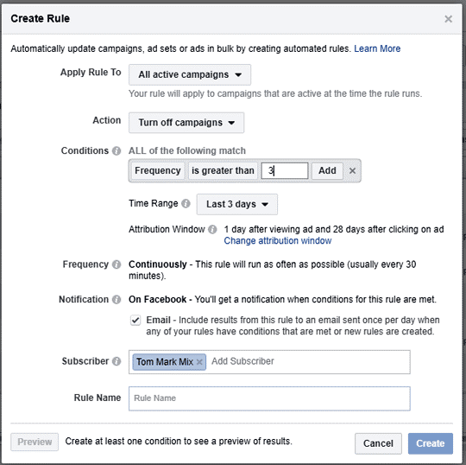Image resolution: width=466 pixels, height=465 pixels.
Task: Click the Conditions info icon
Action: point(116,151)
